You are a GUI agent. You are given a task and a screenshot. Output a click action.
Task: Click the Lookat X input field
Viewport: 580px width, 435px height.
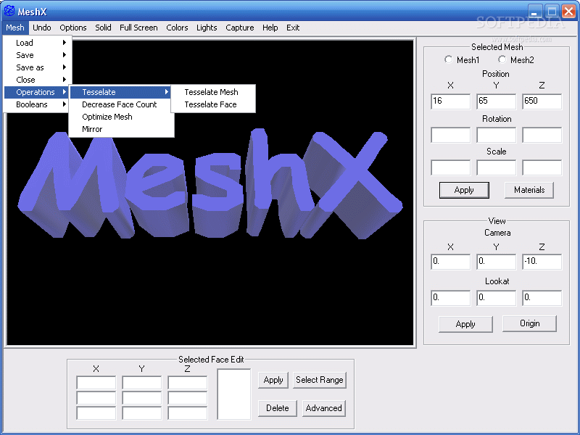click(450, 298)
